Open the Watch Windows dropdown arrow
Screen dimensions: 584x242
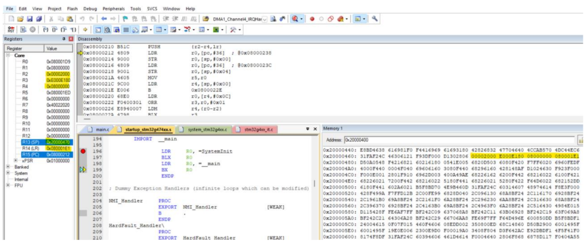pos(151,29)
